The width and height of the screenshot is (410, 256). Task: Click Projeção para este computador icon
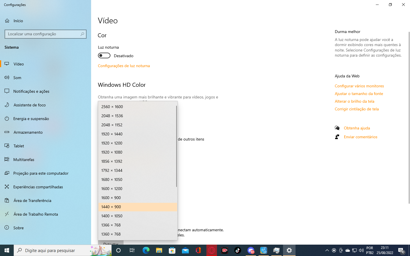pos(7,173)
